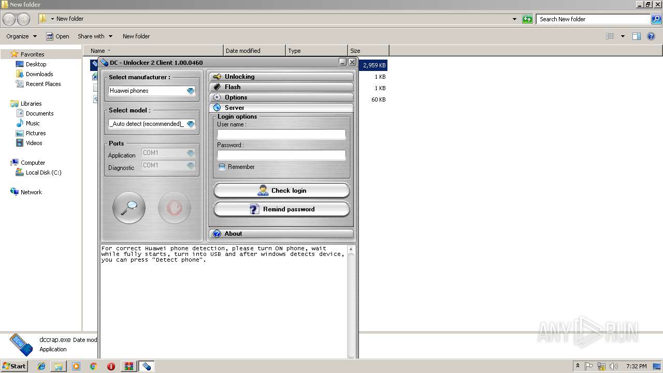Expand the Unlocking section

[x=281, y=77]
